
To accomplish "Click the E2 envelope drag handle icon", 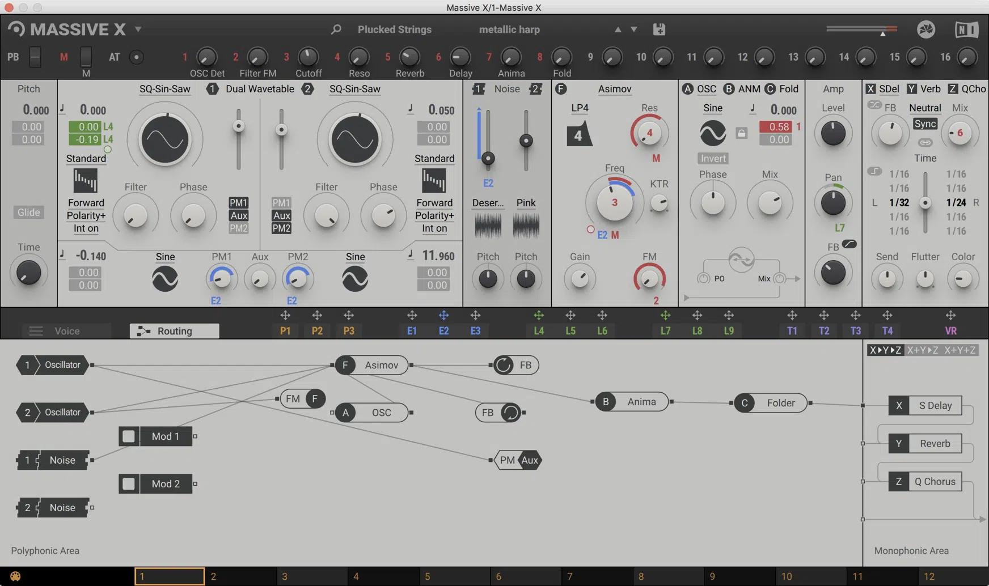I will tap(443, 315).
